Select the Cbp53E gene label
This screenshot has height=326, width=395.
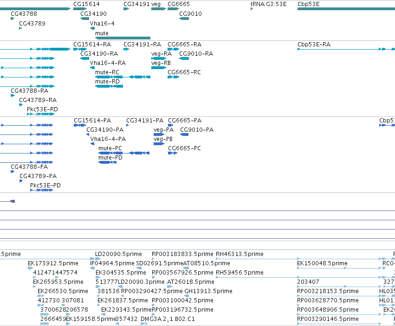tap(308, 4)
